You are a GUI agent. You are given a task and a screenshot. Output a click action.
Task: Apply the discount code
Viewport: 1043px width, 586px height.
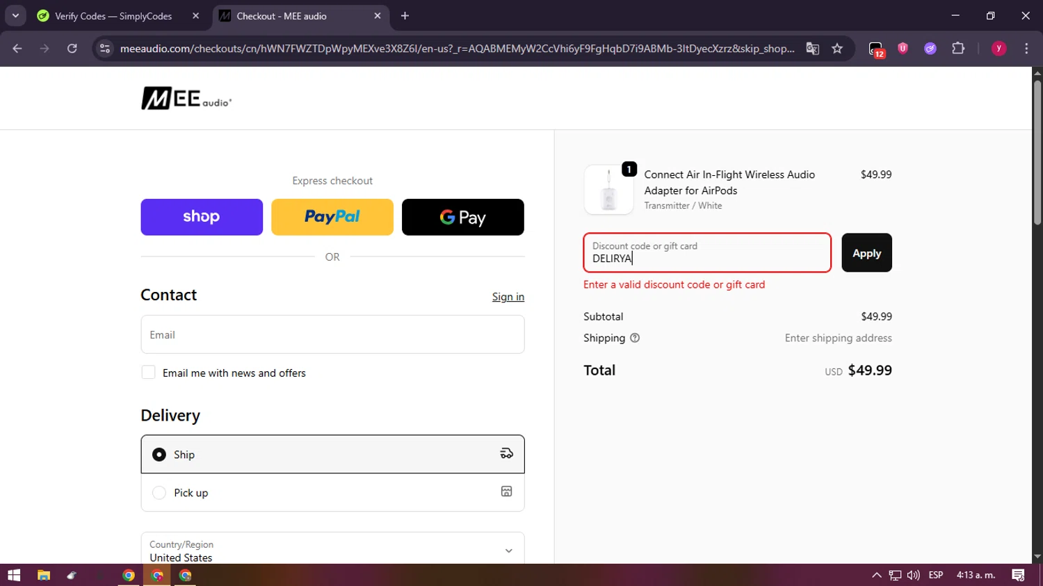click(866, 252)
